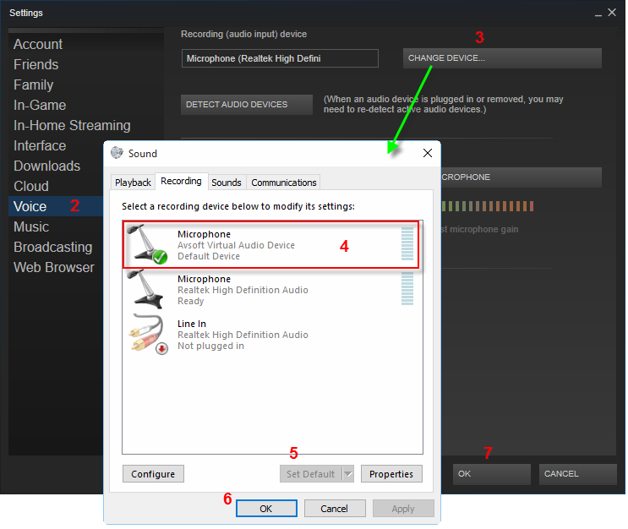Switch to the Sounds tab
Image resolution: width=628 pixels, height=529 pixels.
tap(227, 183)
